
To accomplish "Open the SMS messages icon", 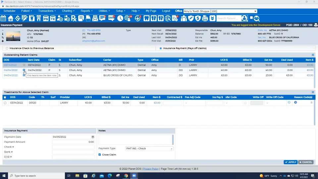I will tap(111, 18).
